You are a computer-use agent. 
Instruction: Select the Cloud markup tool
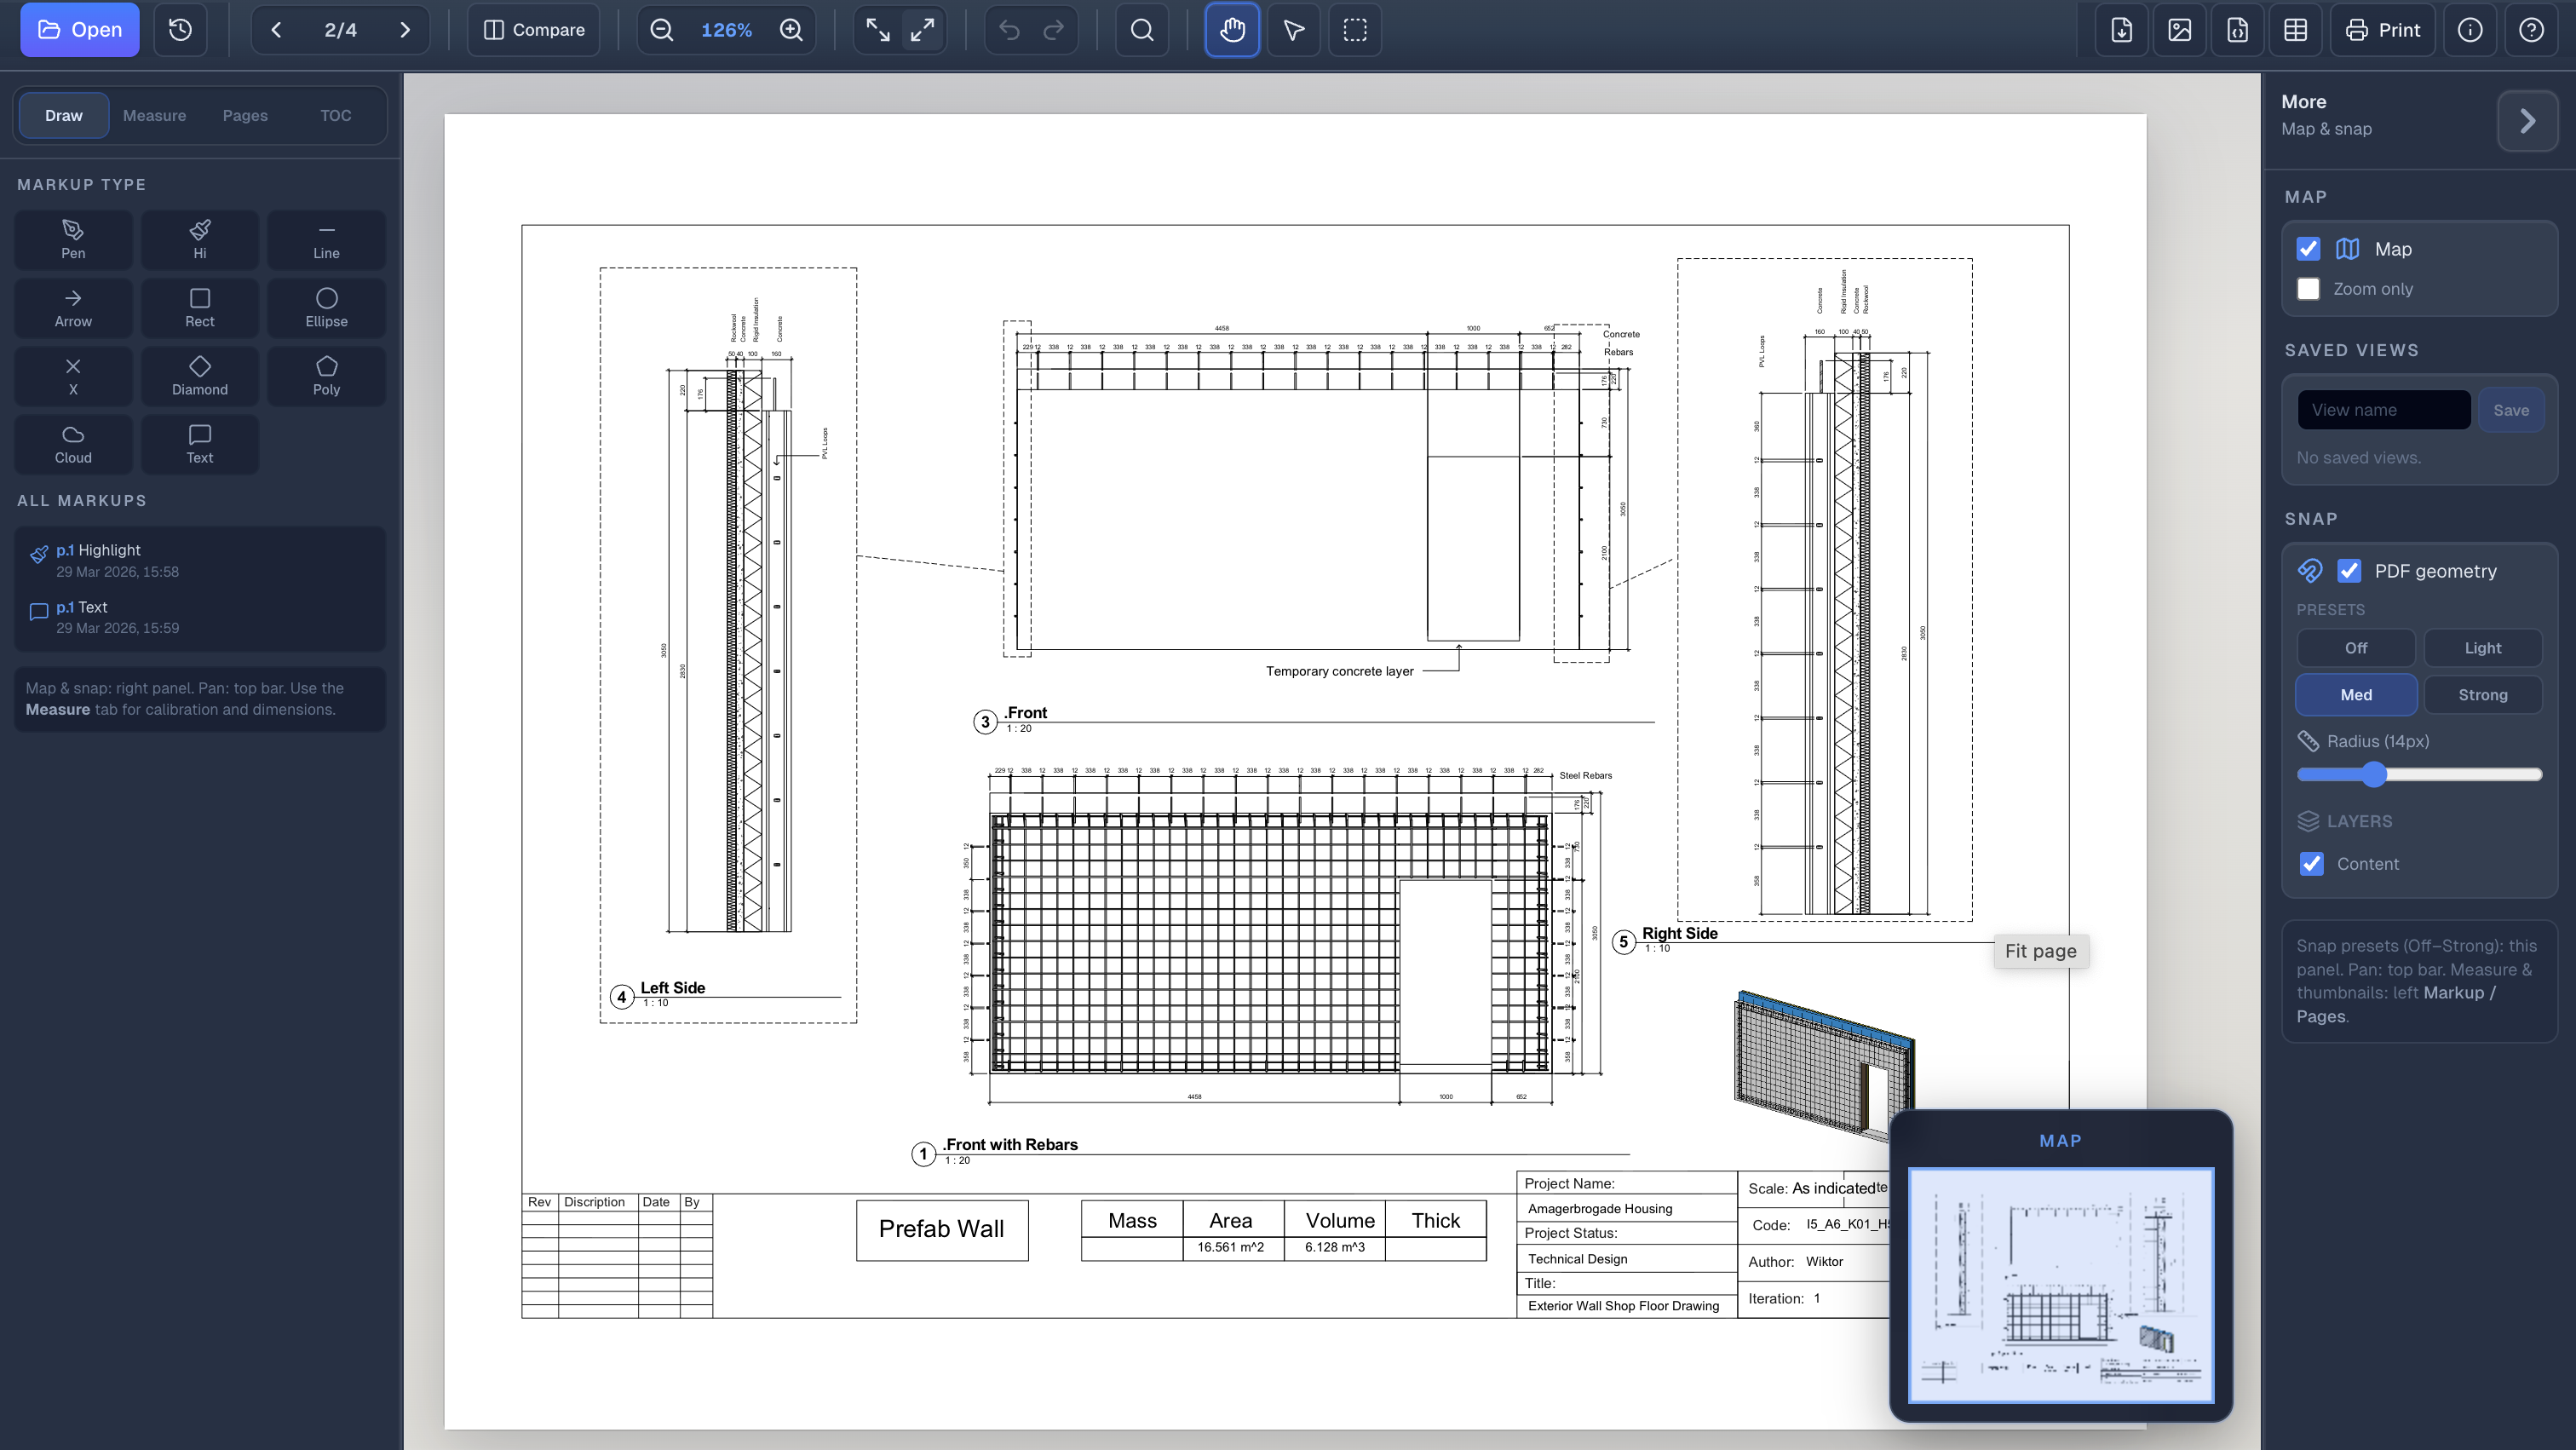coord(73,444)
